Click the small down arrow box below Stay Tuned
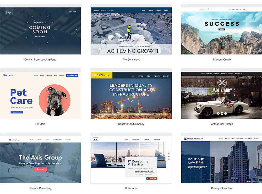 (x=40, y=50)
